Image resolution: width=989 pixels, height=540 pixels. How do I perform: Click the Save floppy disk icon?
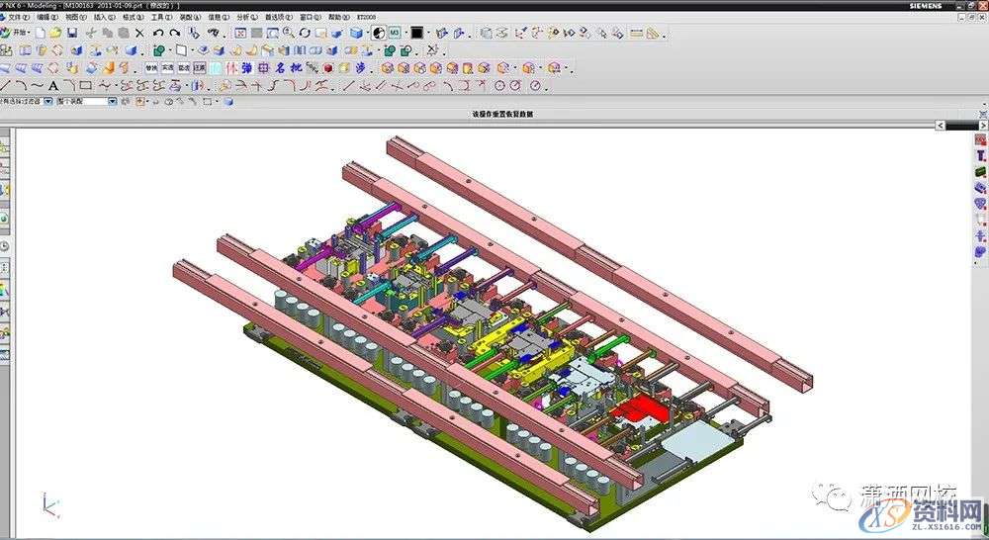pos(72,33)
